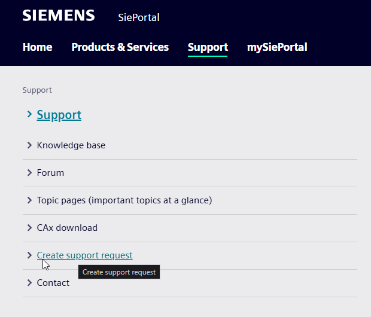Open the Contact entry
Viewport: 371px width, 317px height.
click(x=53, y=283)
